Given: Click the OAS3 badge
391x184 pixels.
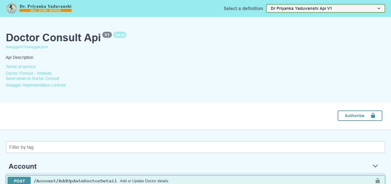Looking at the screenshot, I should pyautogui.click(x=120, y=35).
